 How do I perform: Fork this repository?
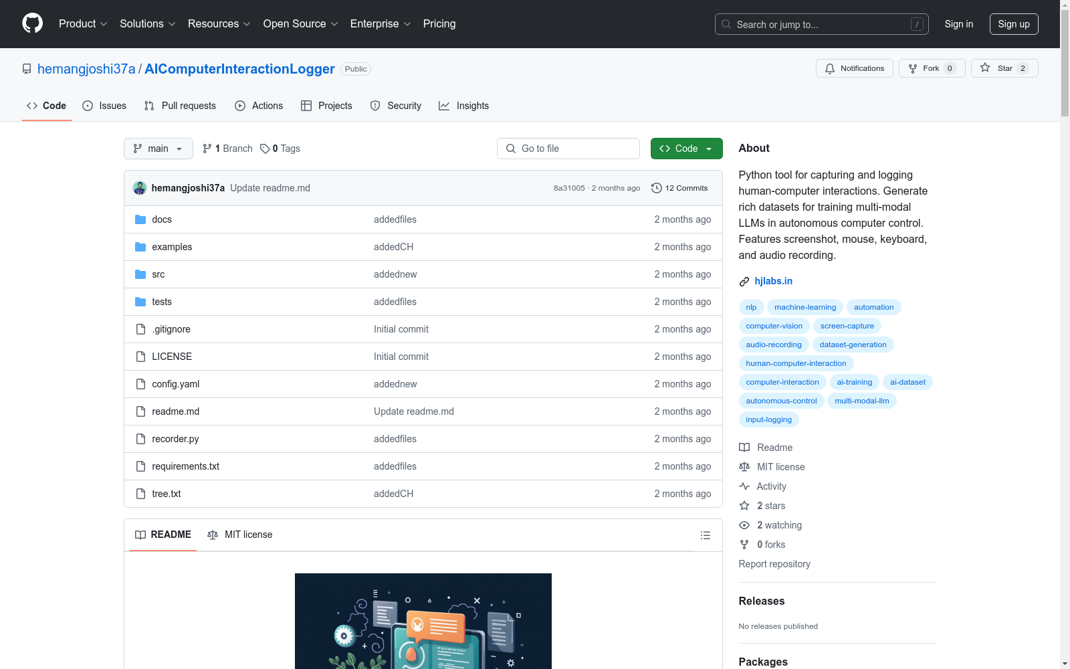click(932, 68)
